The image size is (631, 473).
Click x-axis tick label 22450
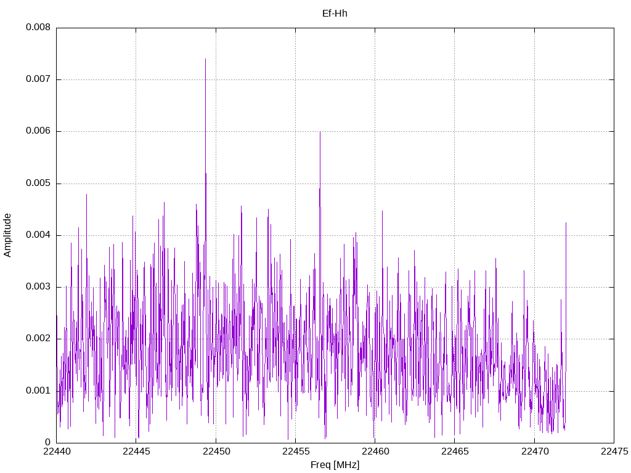pos(216,451)
